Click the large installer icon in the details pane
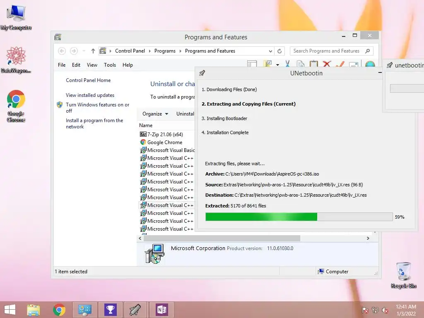The height and width of the screenshot is (318, 424). point(155,254)
